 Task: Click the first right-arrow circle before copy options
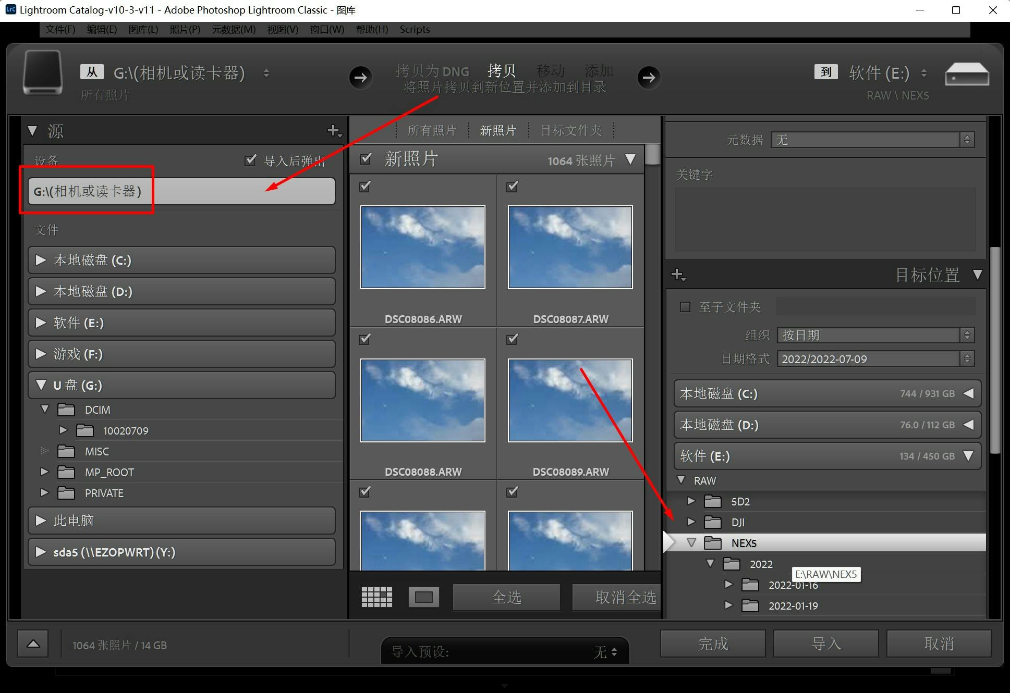360,78
